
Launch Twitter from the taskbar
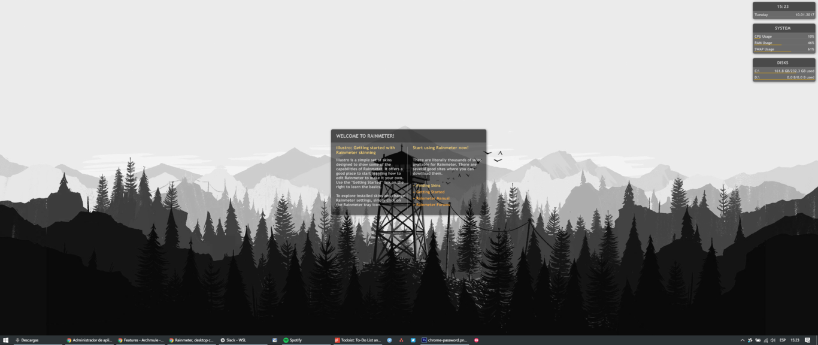(413, 340)
